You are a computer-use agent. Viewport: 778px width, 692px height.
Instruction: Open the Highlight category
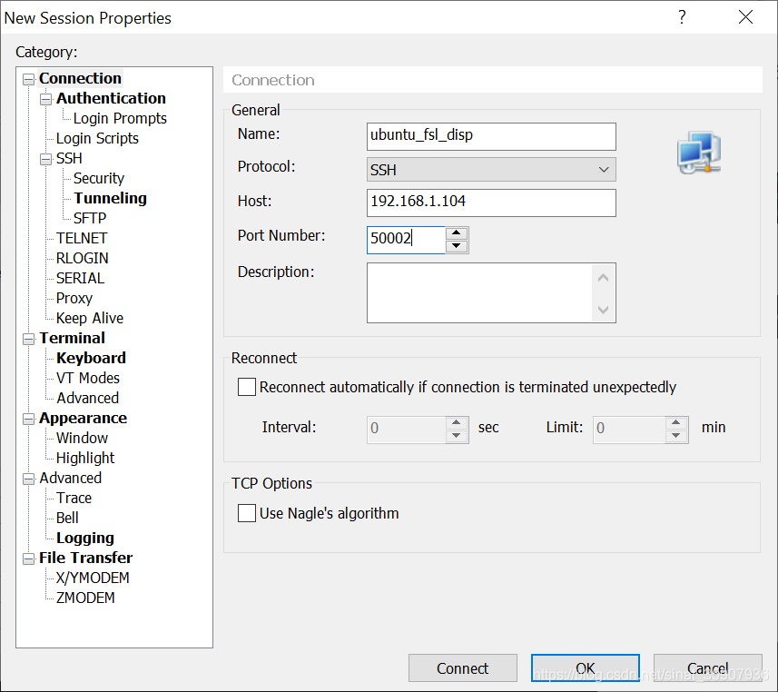click(x=85, y=459)
